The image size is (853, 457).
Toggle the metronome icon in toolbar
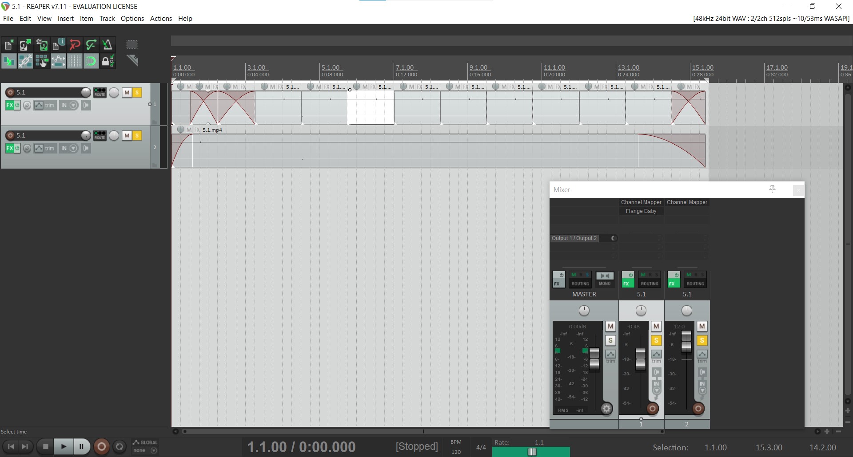point(108,45)
